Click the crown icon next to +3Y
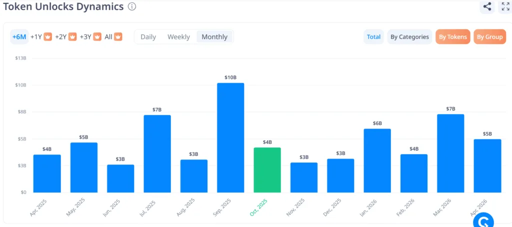Screen dimensions: 512x227 (97, 36)
